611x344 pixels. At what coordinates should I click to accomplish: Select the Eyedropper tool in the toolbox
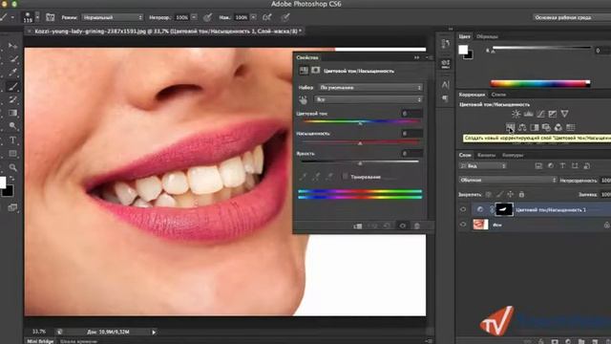13,73
